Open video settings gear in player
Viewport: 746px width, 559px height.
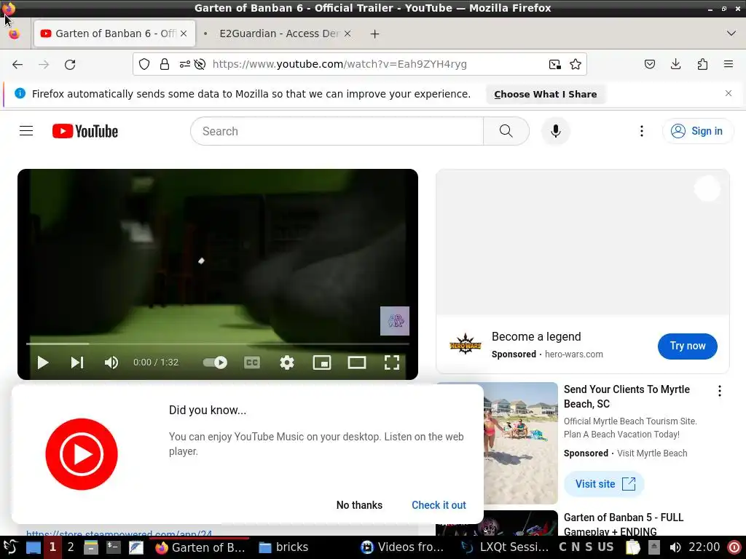pyautogui.click(x=287, y=362)
